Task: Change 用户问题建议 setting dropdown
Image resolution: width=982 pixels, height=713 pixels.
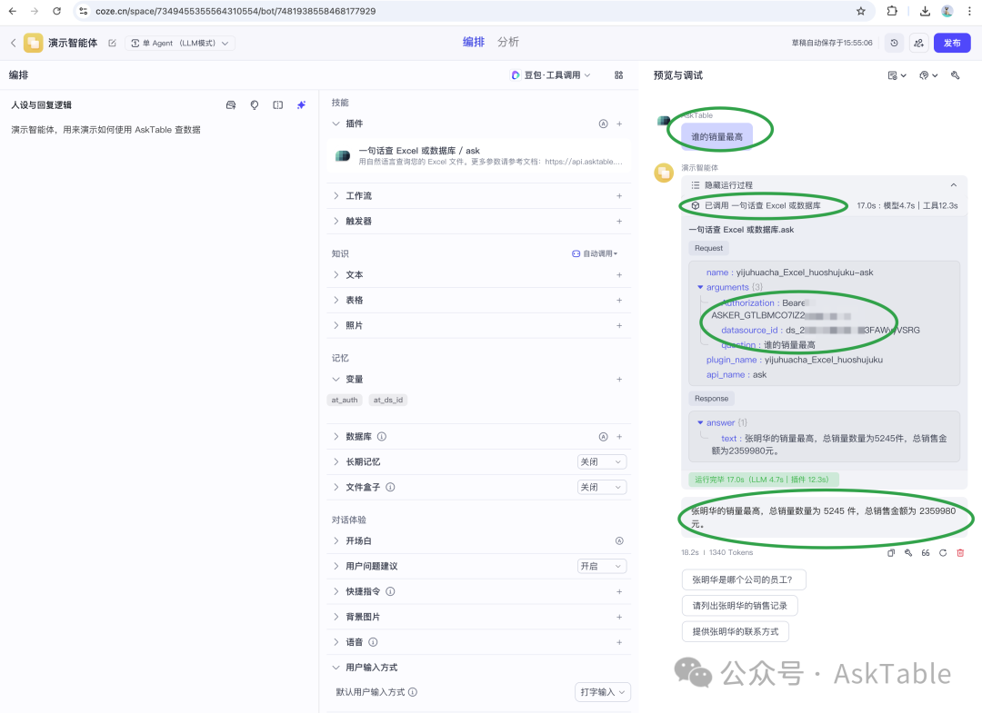Action: [602, 566]
